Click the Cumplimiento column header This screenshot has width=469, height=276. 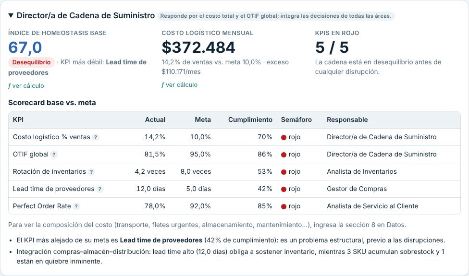pyautogui.click(x=250, y=120)
